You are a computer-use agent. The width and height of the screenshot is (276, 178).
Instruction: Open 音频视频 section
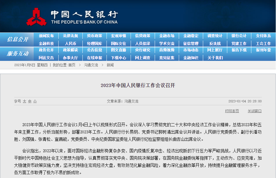(167, 50)
